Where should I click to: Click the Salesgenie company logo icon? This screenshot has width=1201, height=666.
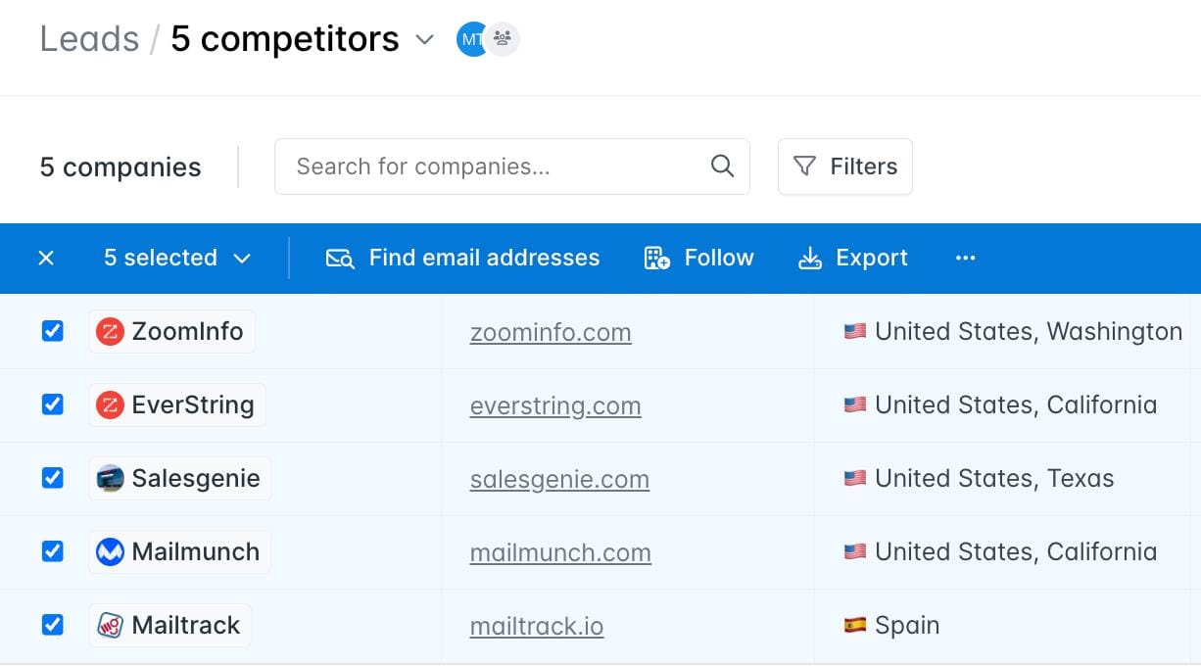(110, 479)
